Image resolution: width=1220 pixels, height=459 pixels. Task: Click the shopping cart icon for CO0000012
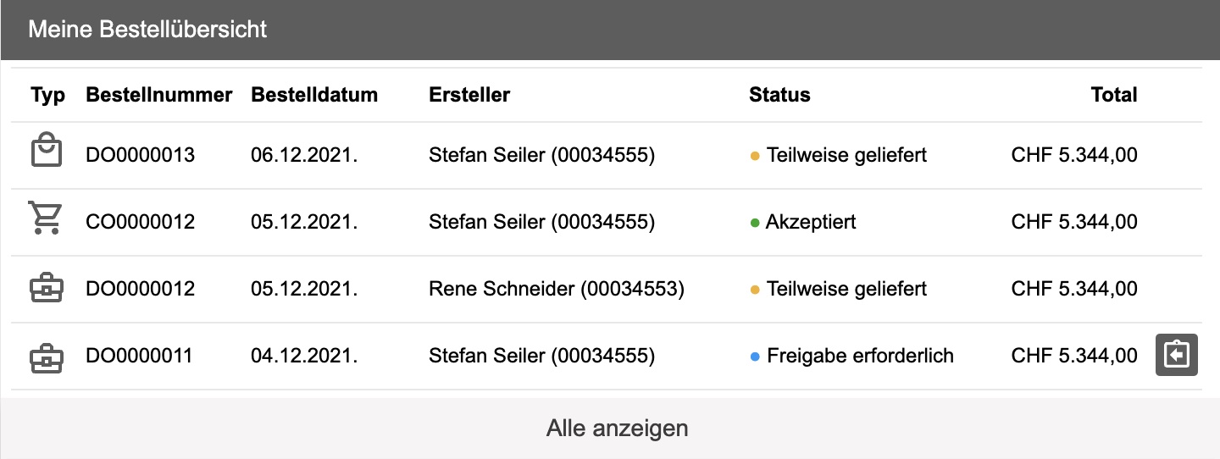(x=47, y=220)
